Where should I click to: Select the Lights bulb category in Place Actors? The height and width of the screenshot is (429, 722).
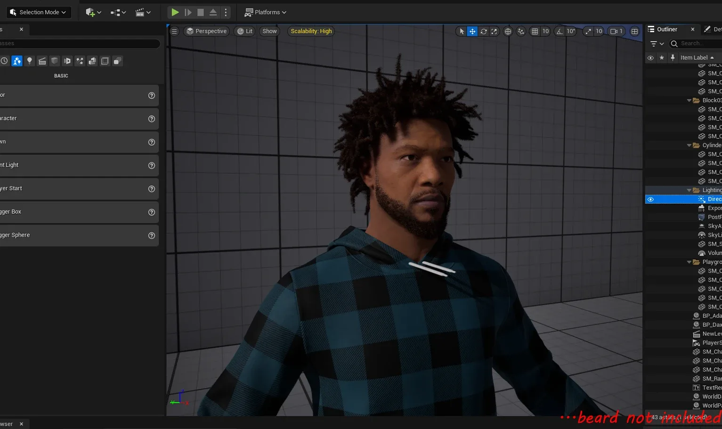click(29, 61)
